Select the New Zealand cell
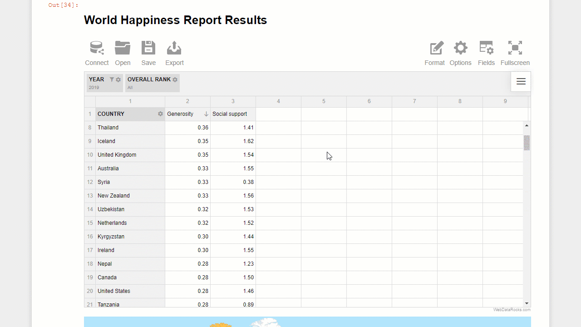Image resolution: width=581 pixels, height=327 pixels. pos(130,196)
